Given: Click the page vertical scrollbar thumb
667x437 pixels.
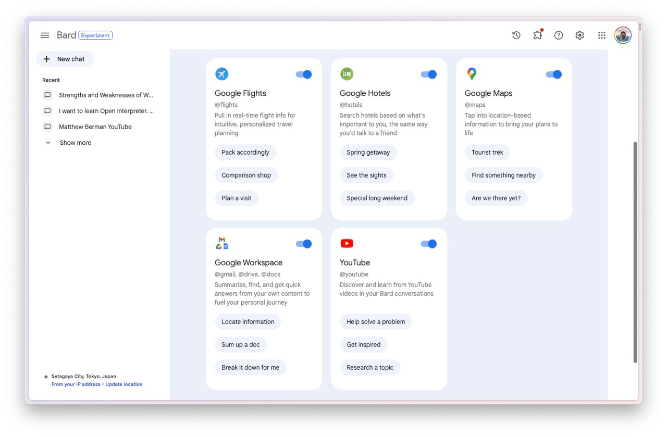Looking at the screenshot, I should (x=635, y=252).
